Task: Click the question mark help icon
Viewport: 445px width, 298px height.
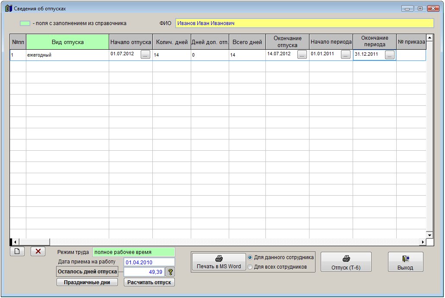Action: 170,272
